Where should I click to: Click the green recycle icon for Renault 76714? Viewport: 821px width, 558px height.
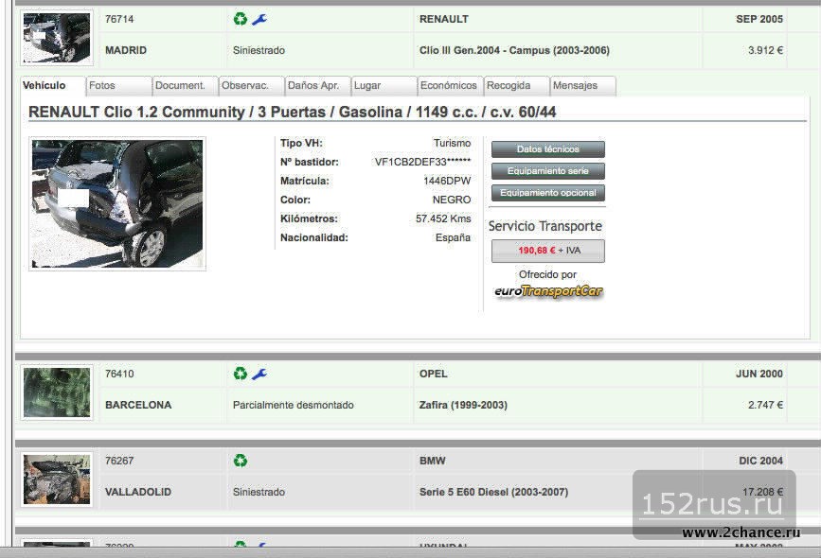pos(241,19)
